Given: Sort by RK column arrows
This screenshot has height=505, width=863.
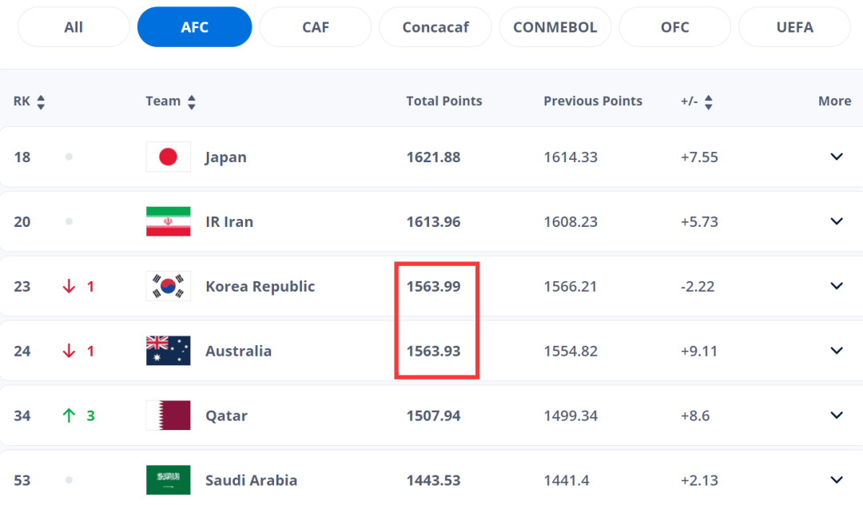Looking at the screenshot, I should 41,101.
